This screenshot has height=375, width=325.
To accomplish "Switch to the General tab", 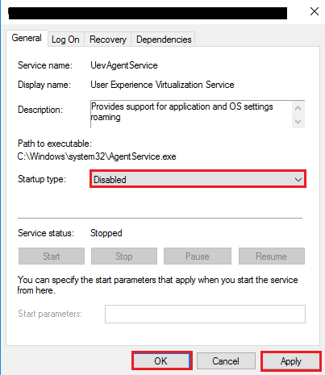I will (x=27, y=38).
